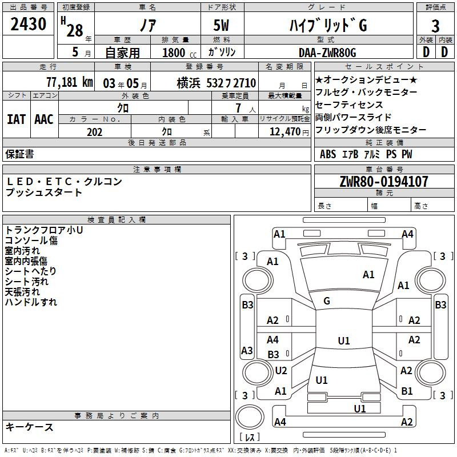Click inspector note トランクフロア小U

point(44,230)
